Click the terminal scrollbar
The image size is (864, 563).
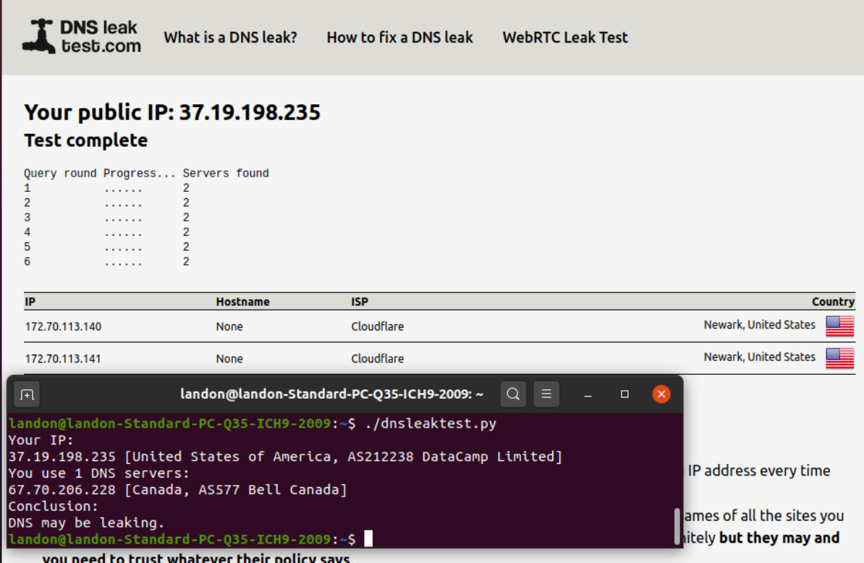point(677,525)
